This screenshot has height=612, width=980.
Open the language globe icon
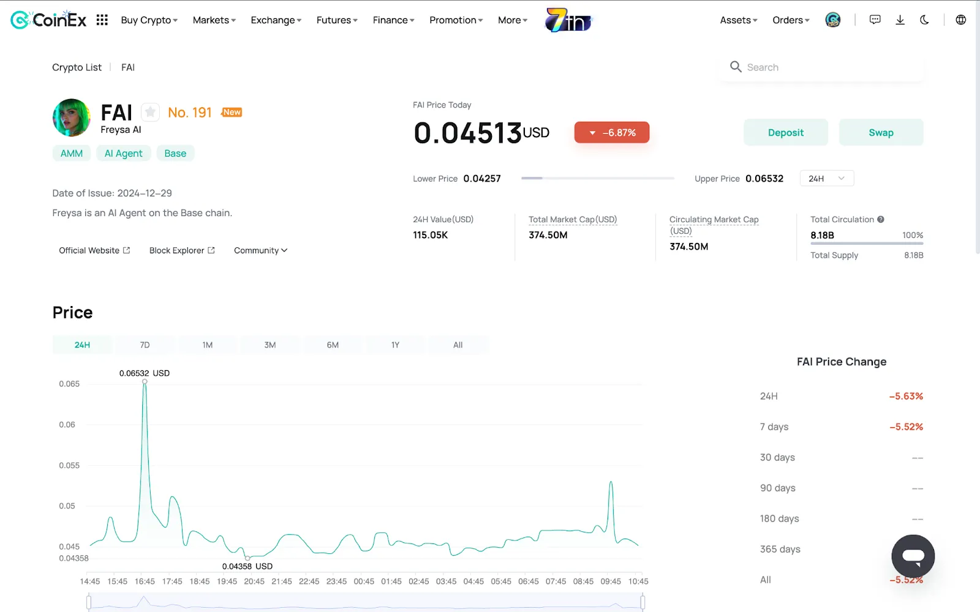[x=961, y=20]
